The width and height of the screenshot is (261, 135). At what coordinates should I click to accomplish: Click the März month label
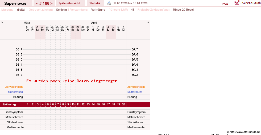point(27,23)
